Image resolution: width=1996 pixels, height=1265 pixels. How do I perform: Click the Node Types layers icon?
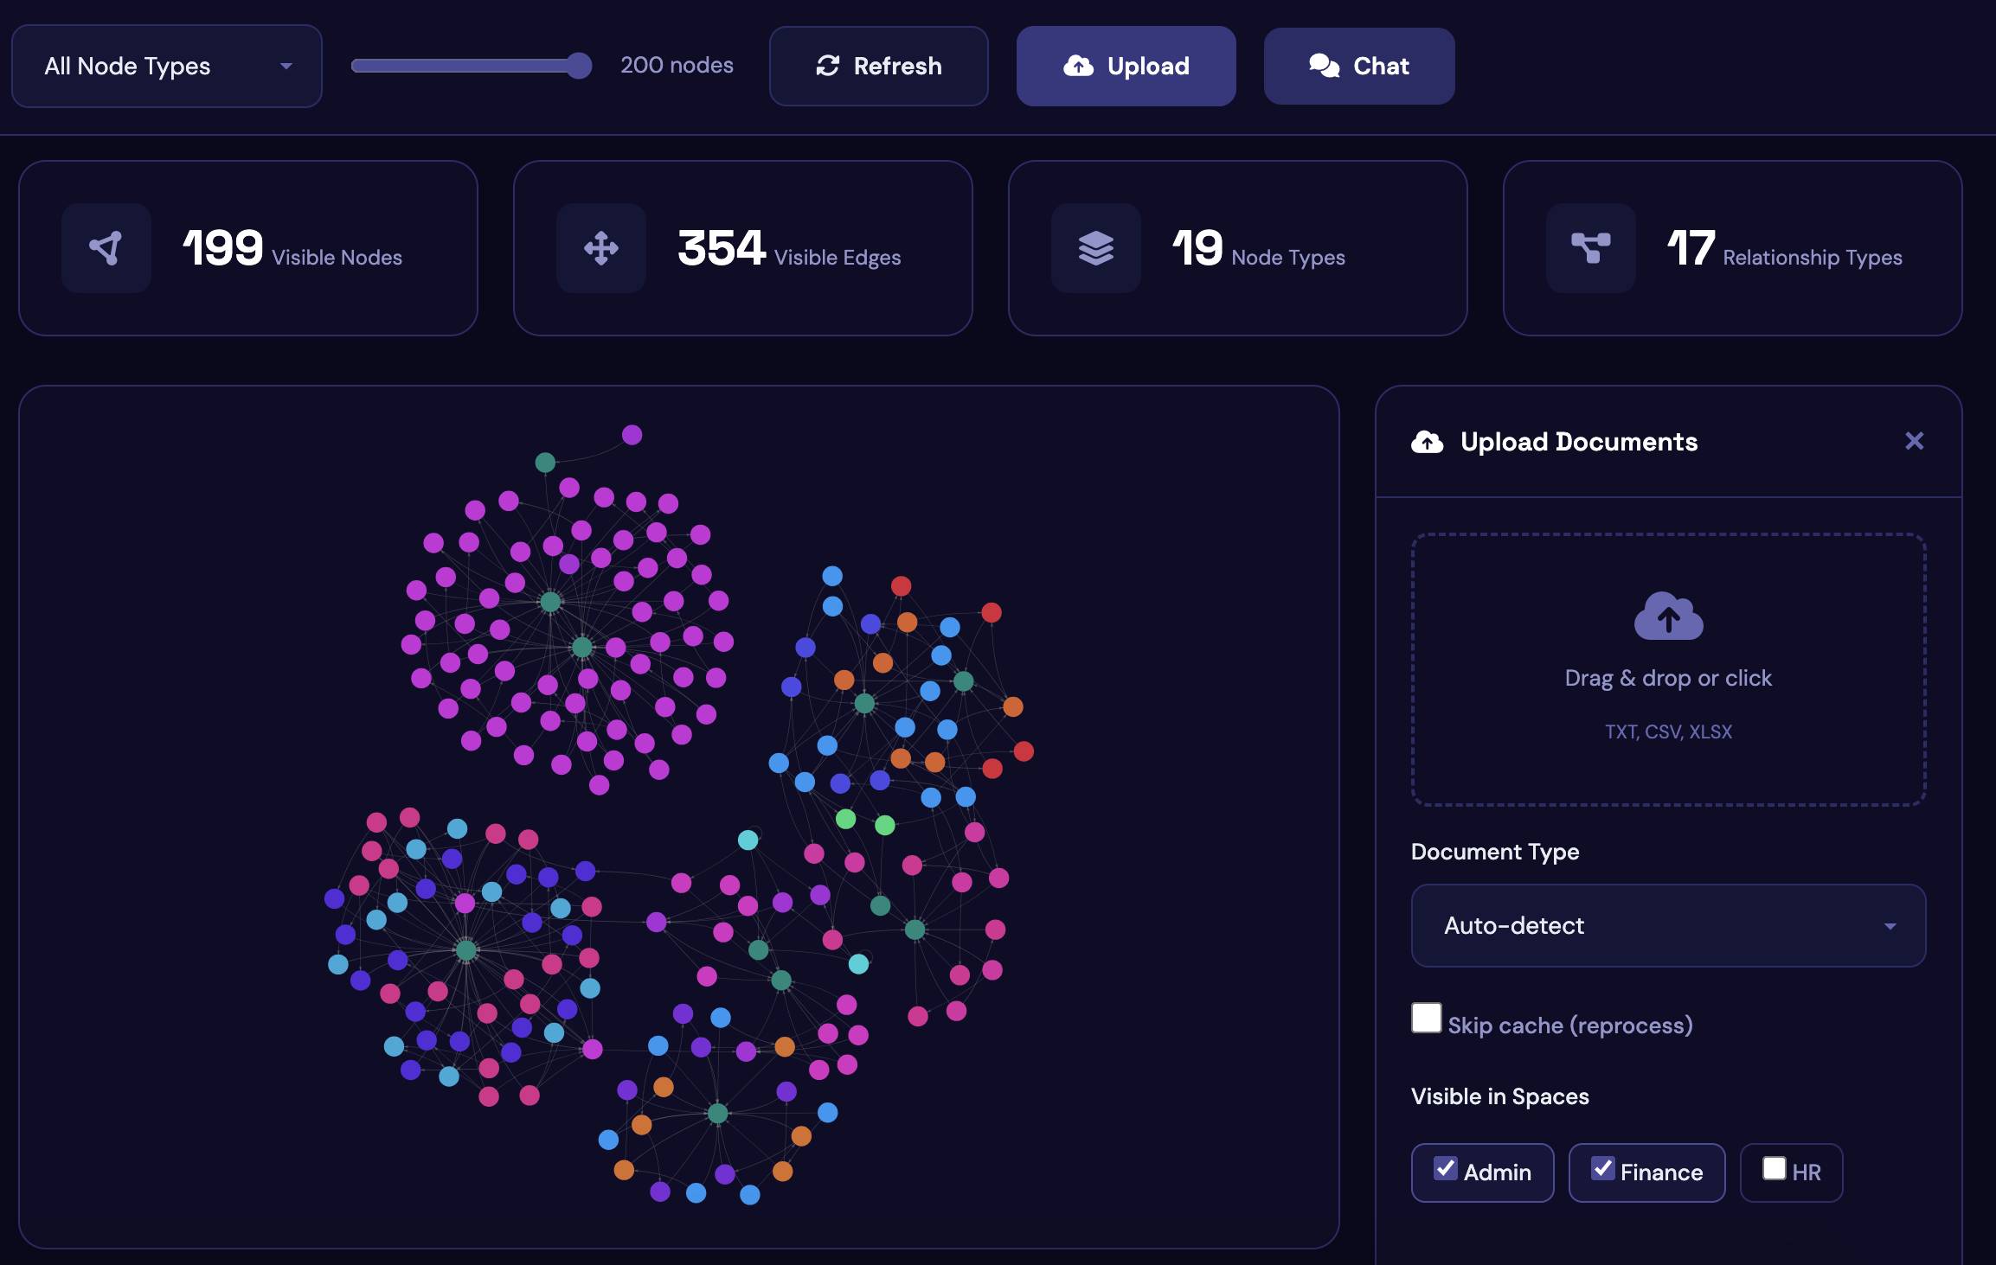(1095, 248)
